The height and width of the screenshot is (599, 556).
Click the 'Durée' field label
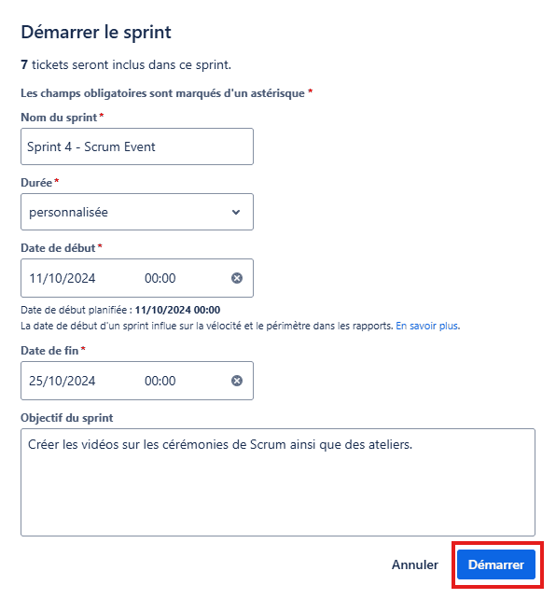(x=36, y=183)
